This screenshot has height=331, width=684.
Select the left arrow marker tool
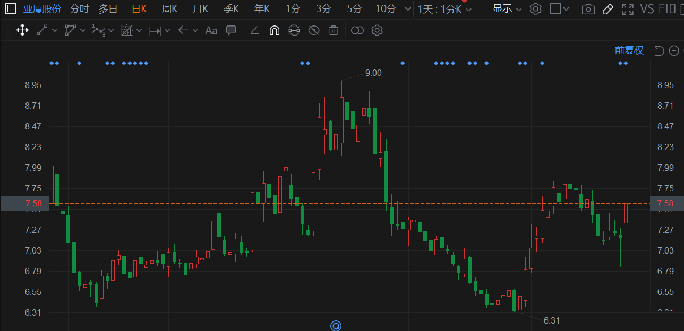(183, 30)
